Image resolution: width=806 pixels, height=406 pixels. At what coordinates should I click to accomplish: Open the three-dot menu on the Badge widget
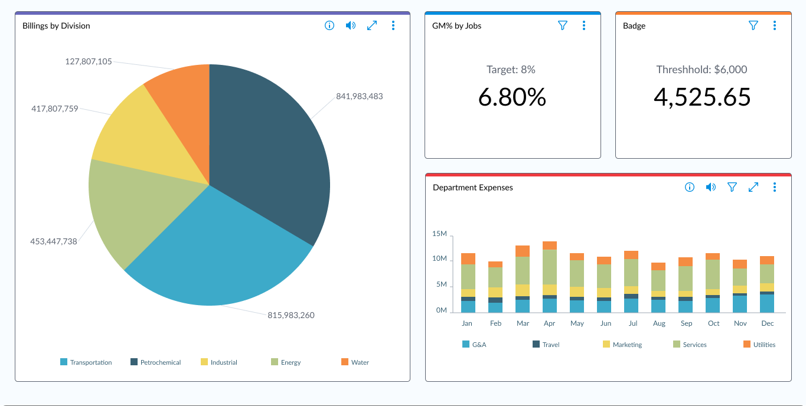(x=774, y=25)
